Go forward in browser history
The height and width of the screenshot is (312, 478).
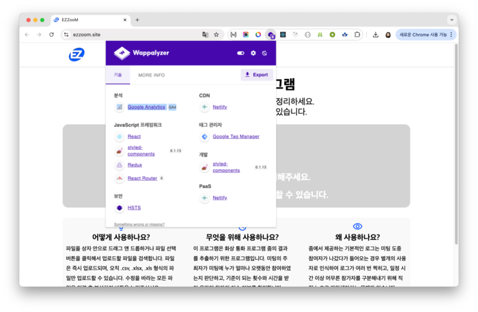point(39,35)
